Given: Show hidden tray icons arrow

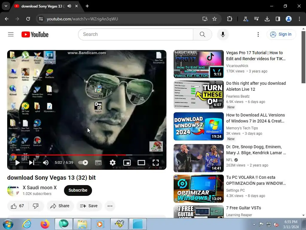Looking at the screenshot, I should [x=254, y=224].
